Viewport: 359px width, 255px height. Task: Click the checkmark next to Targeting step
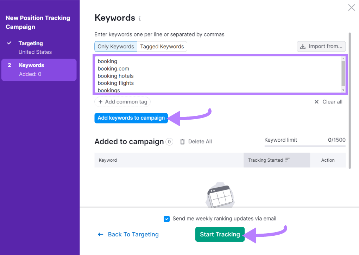pyautogui.click(x=10, y=43)
